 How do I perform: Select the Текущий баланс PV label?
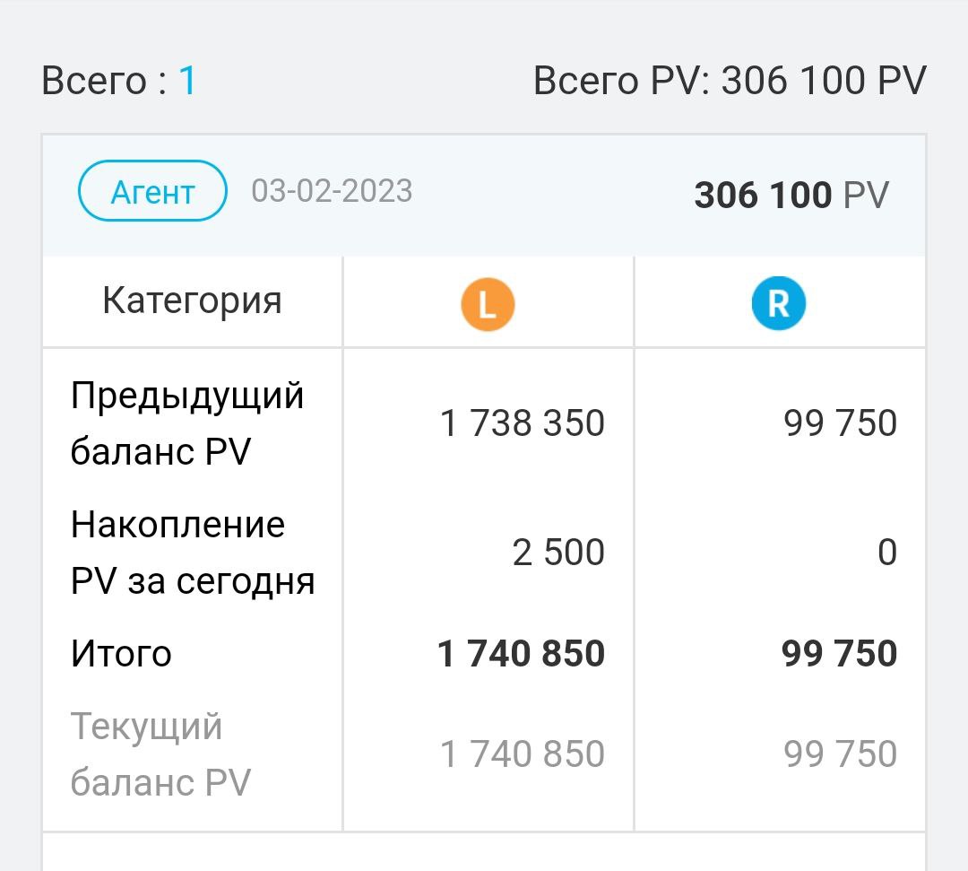(160, 754)
